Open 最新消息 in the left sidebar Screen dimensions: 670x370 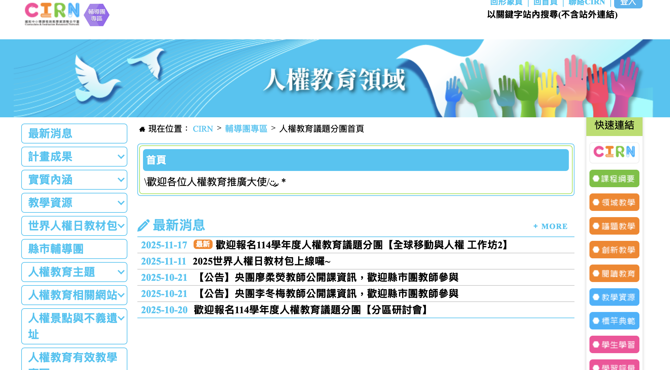(74, 134)
